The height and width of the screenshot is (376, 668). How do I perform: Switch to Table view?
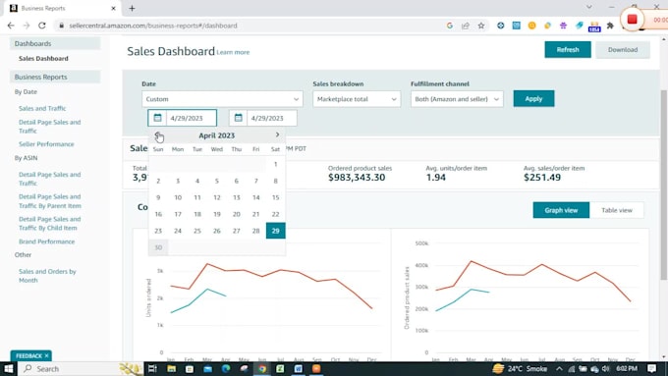click(x=617, y=210)
